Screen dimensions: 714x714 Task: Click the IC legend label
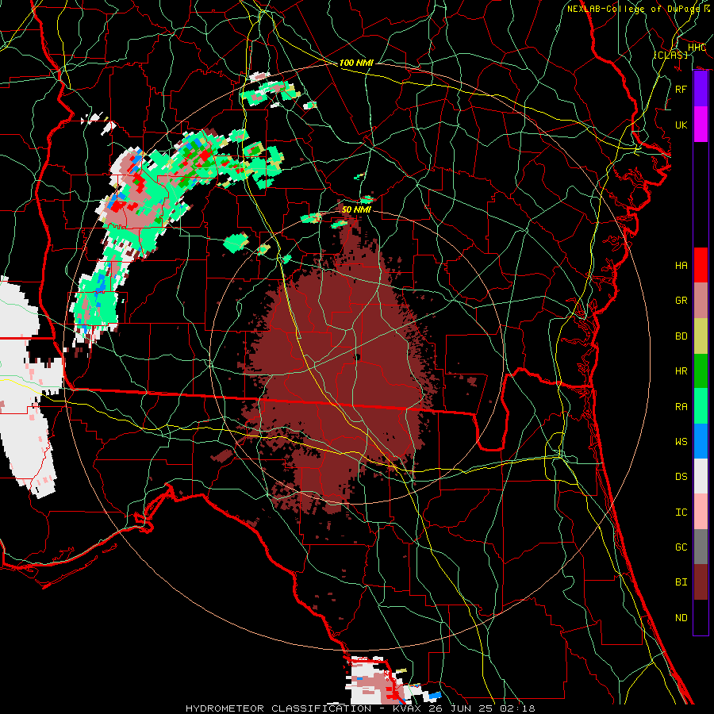tap(681, 512)
